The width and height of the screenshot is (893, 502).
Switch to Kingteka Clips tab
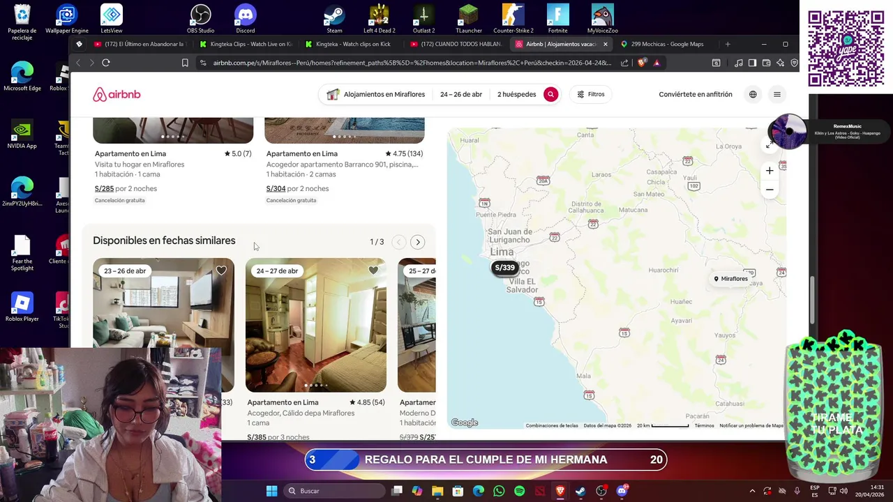(x=246, y=44)
